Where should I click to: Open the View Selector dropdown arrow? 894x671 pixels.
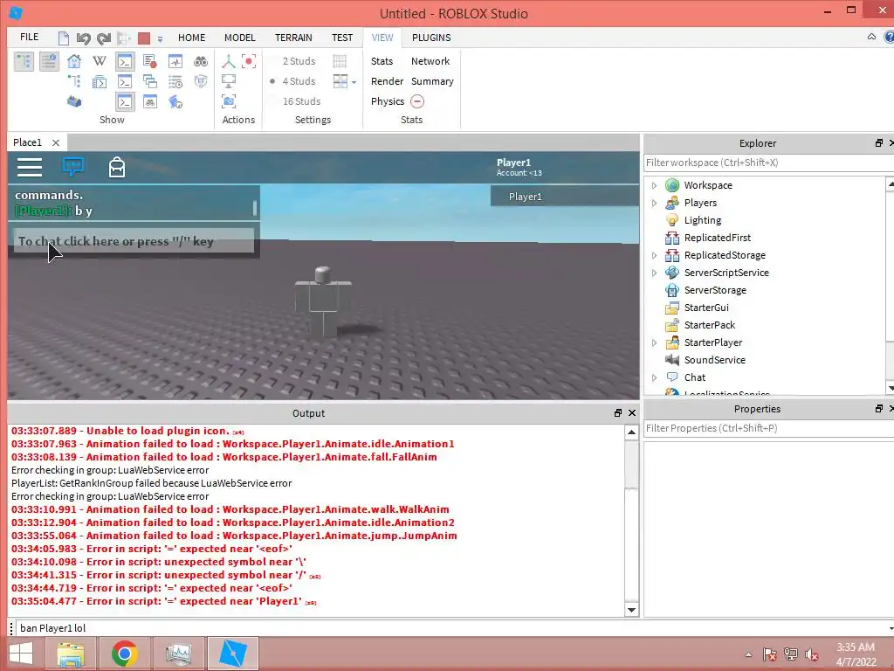(354, 81)
